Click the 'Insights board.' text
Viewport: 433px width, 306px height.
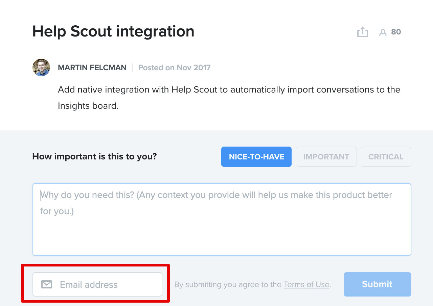tap(88, 106)
